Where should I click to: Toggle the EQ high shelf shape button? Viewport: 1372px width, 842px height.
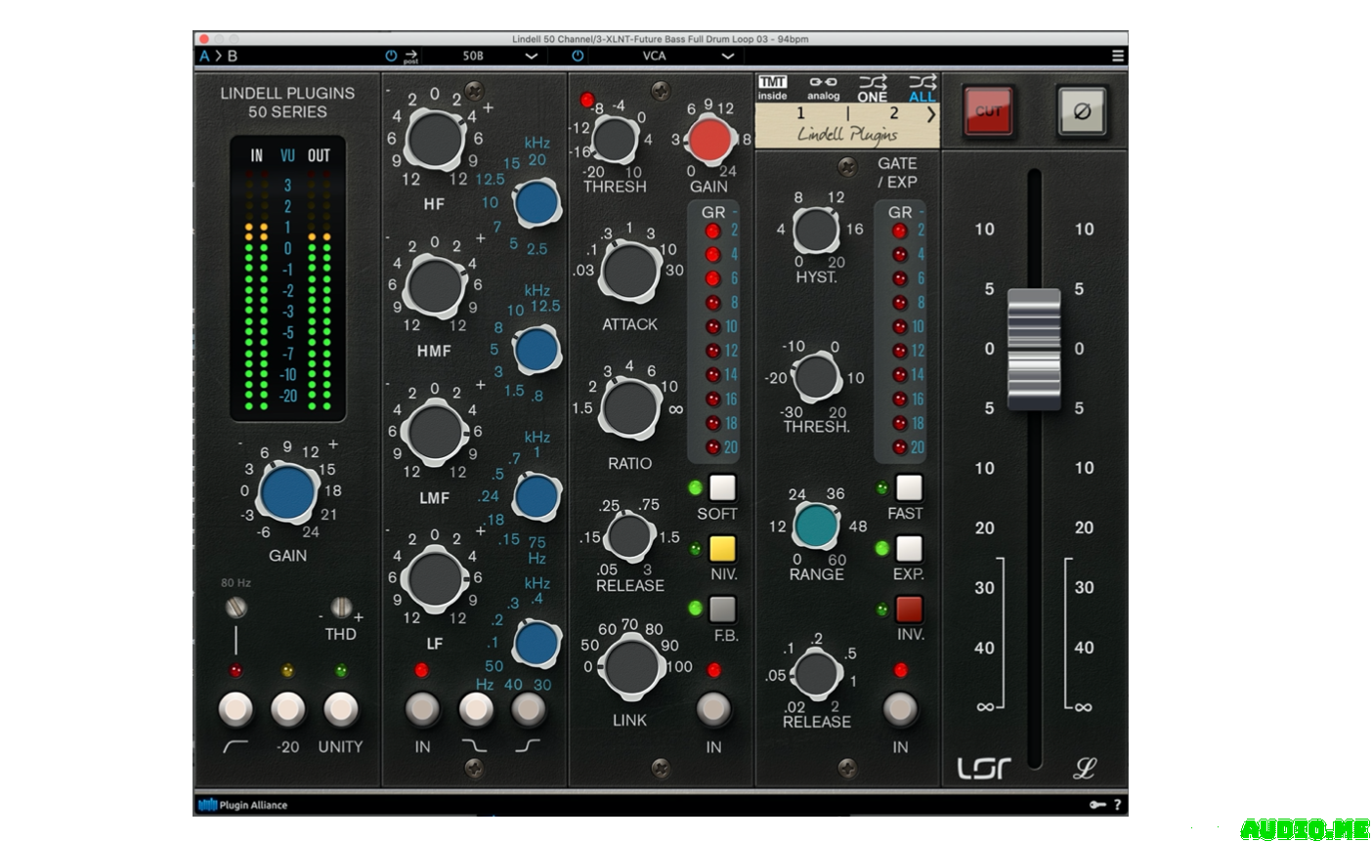pyautogui.click(x=529, y=709)
